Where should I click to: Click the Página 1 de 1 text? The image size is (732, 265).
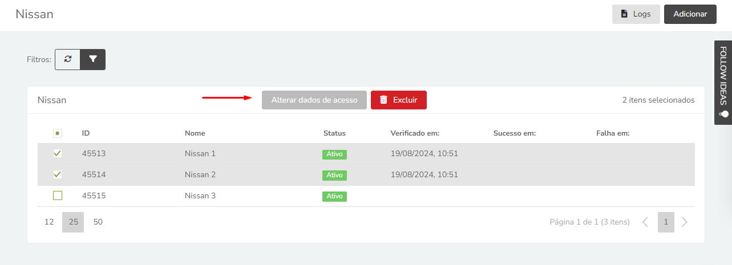(x=589, y=222)
